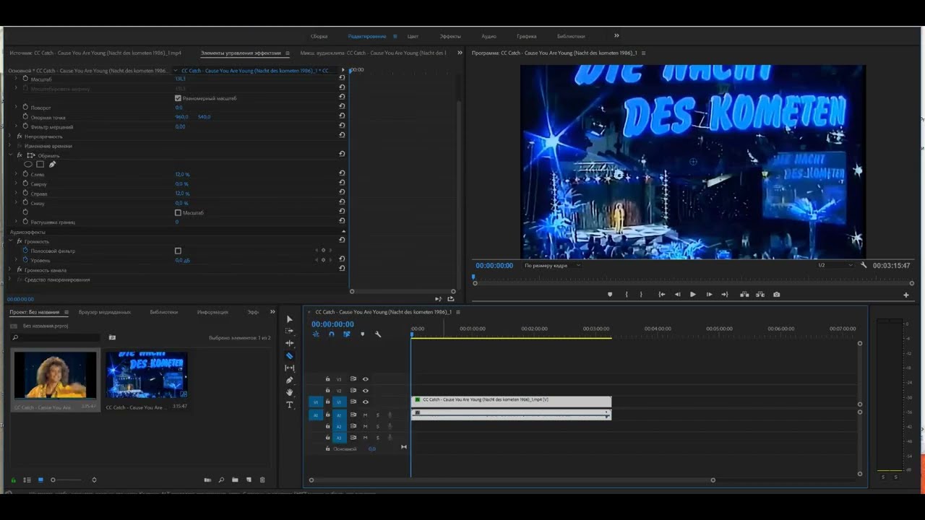This screenshot has width=925, height=520.
Task: Toggle insert sequences as nests icon
Action: [317, 334]
